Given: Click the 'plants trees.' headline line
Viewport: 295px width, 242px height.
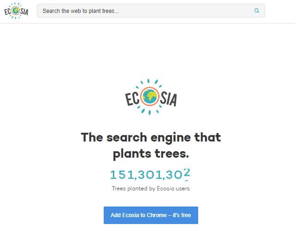Looking at the screenshot, I should [151, 154].
